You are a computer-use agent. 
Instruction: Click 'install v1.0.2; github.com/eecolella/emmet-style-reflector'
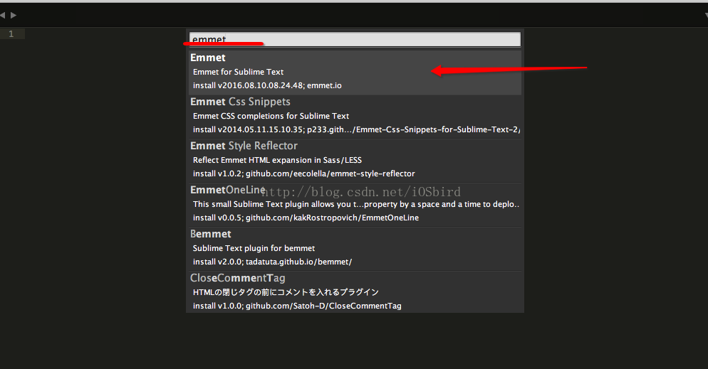(x=304, y=174)
